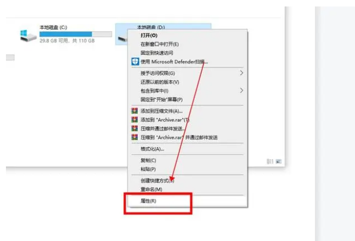Expand the 授予访问权限(G) submenu arrow
The image size is (355, 241).
pos(242,73)
